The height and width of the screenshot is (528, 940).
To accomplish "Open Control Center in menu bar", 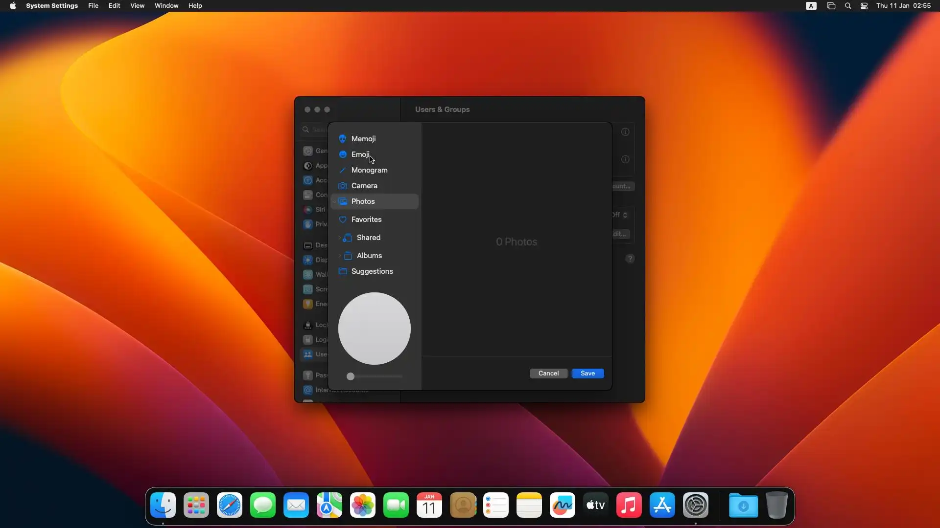I will click(x=864, y=6).
